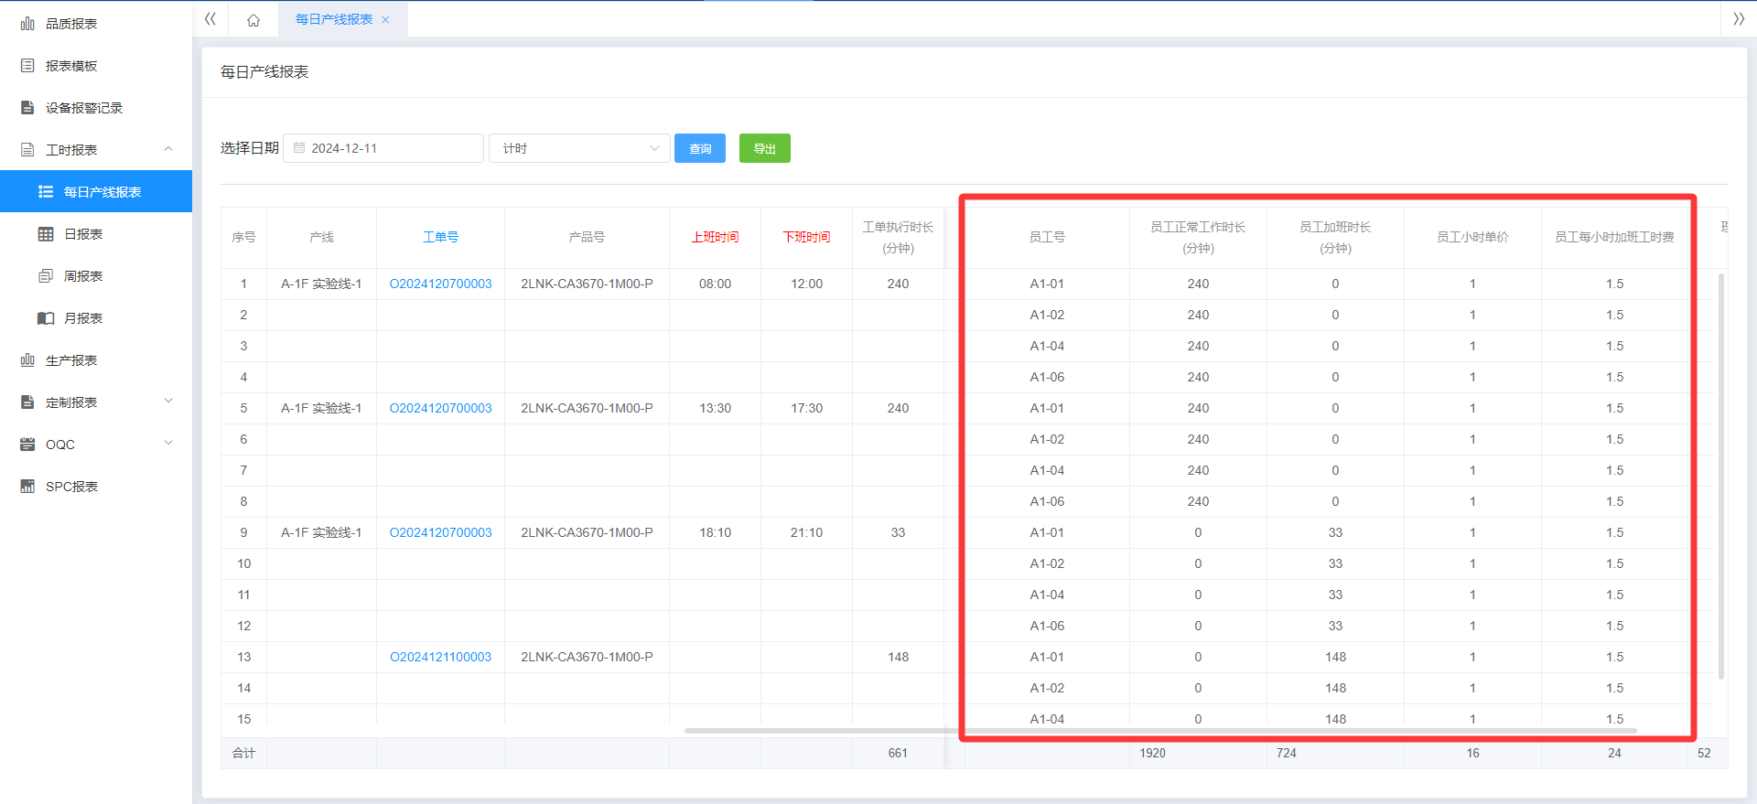
Task: Expand the 定制报表 menu group
Action: coord(168,402)
